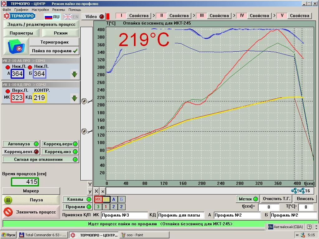319x239 pixels.
Task: Toggle Сигнал при отклонении option
Action: [x=40, y=160]
